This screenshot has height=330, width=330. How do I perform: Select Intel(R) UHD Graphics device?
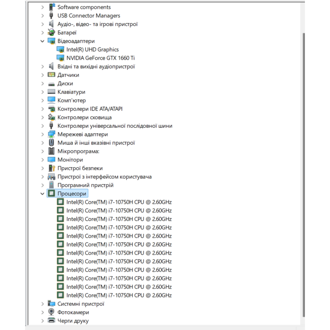92,49
